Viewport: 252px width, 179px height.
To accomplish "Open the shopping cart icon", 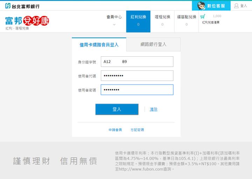I will click(203, 16).
